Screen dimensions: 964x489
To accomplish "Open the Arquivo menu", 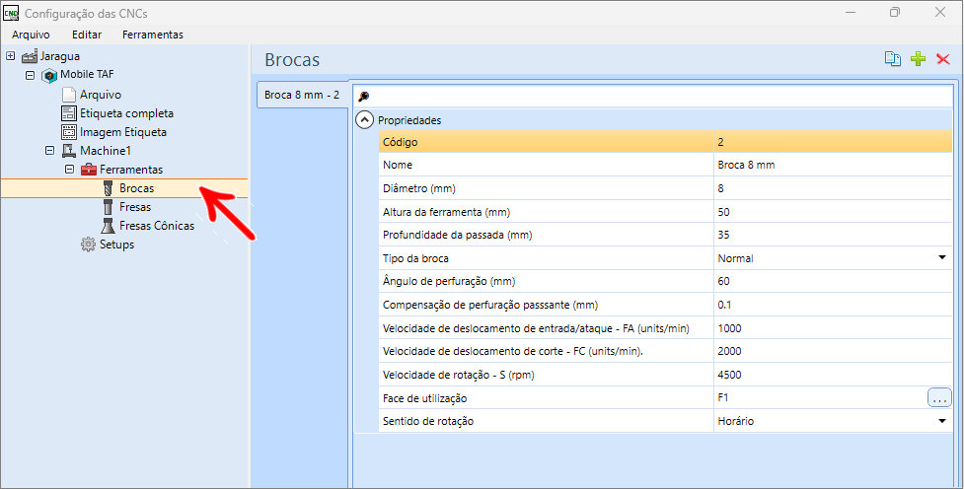I will pos(31,35).
